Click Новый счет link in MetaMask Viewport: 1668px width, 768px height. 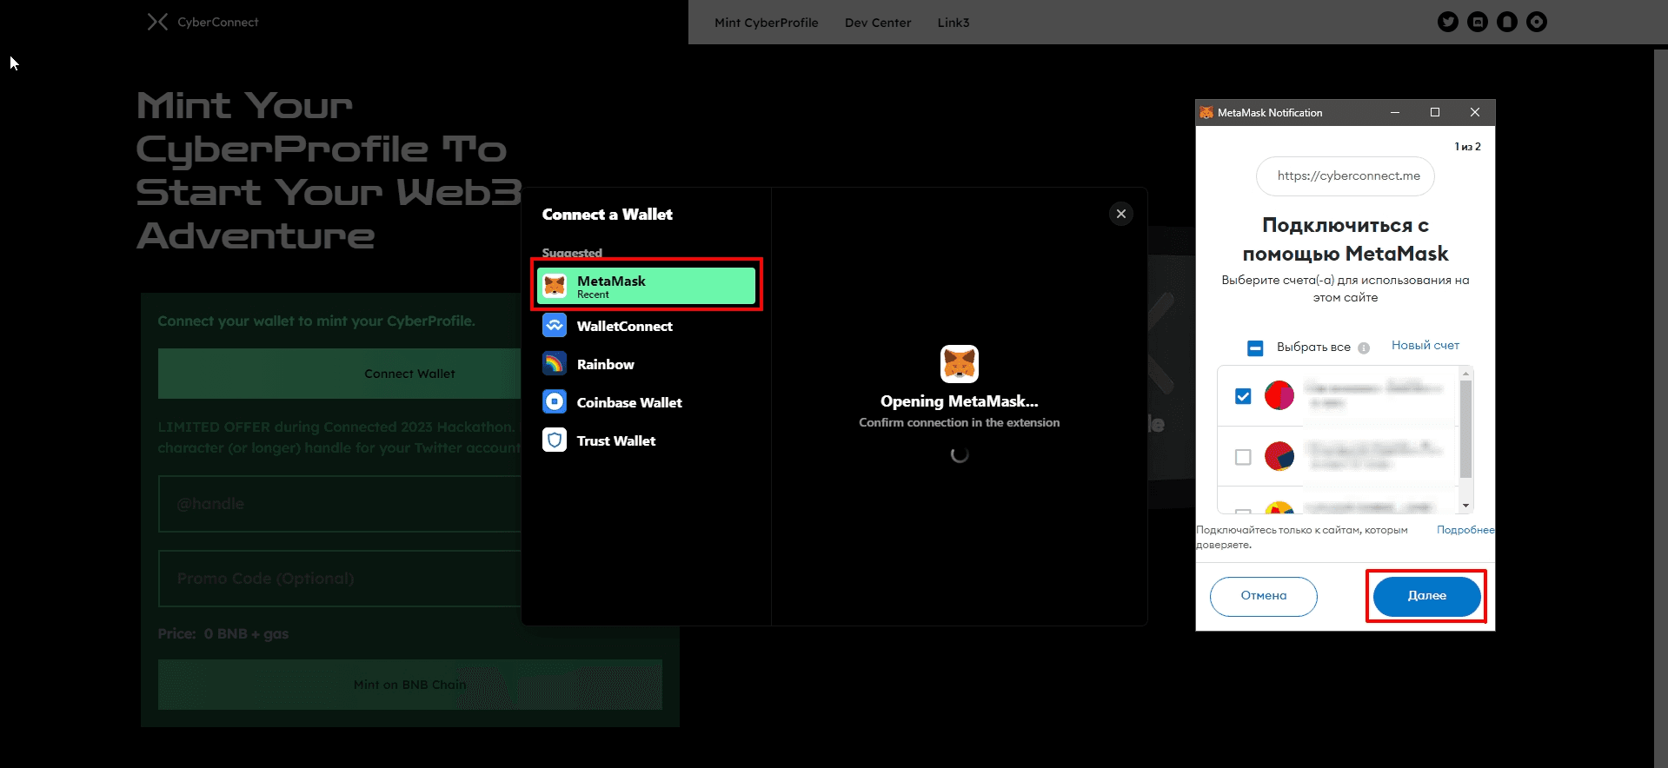[x=1425, y=345]
